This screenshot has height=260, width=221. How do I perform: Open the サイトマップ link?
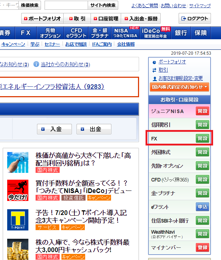(x=200, y=6)
